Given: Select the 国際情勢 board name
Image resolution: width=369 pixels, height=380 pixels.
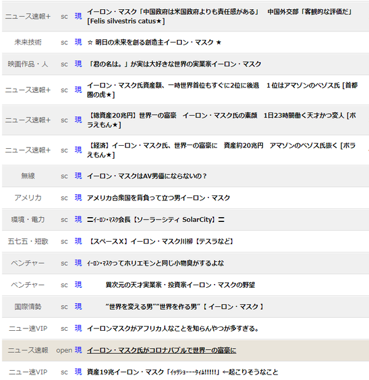Looking at the screenshot, I should (x=28, y=307).
